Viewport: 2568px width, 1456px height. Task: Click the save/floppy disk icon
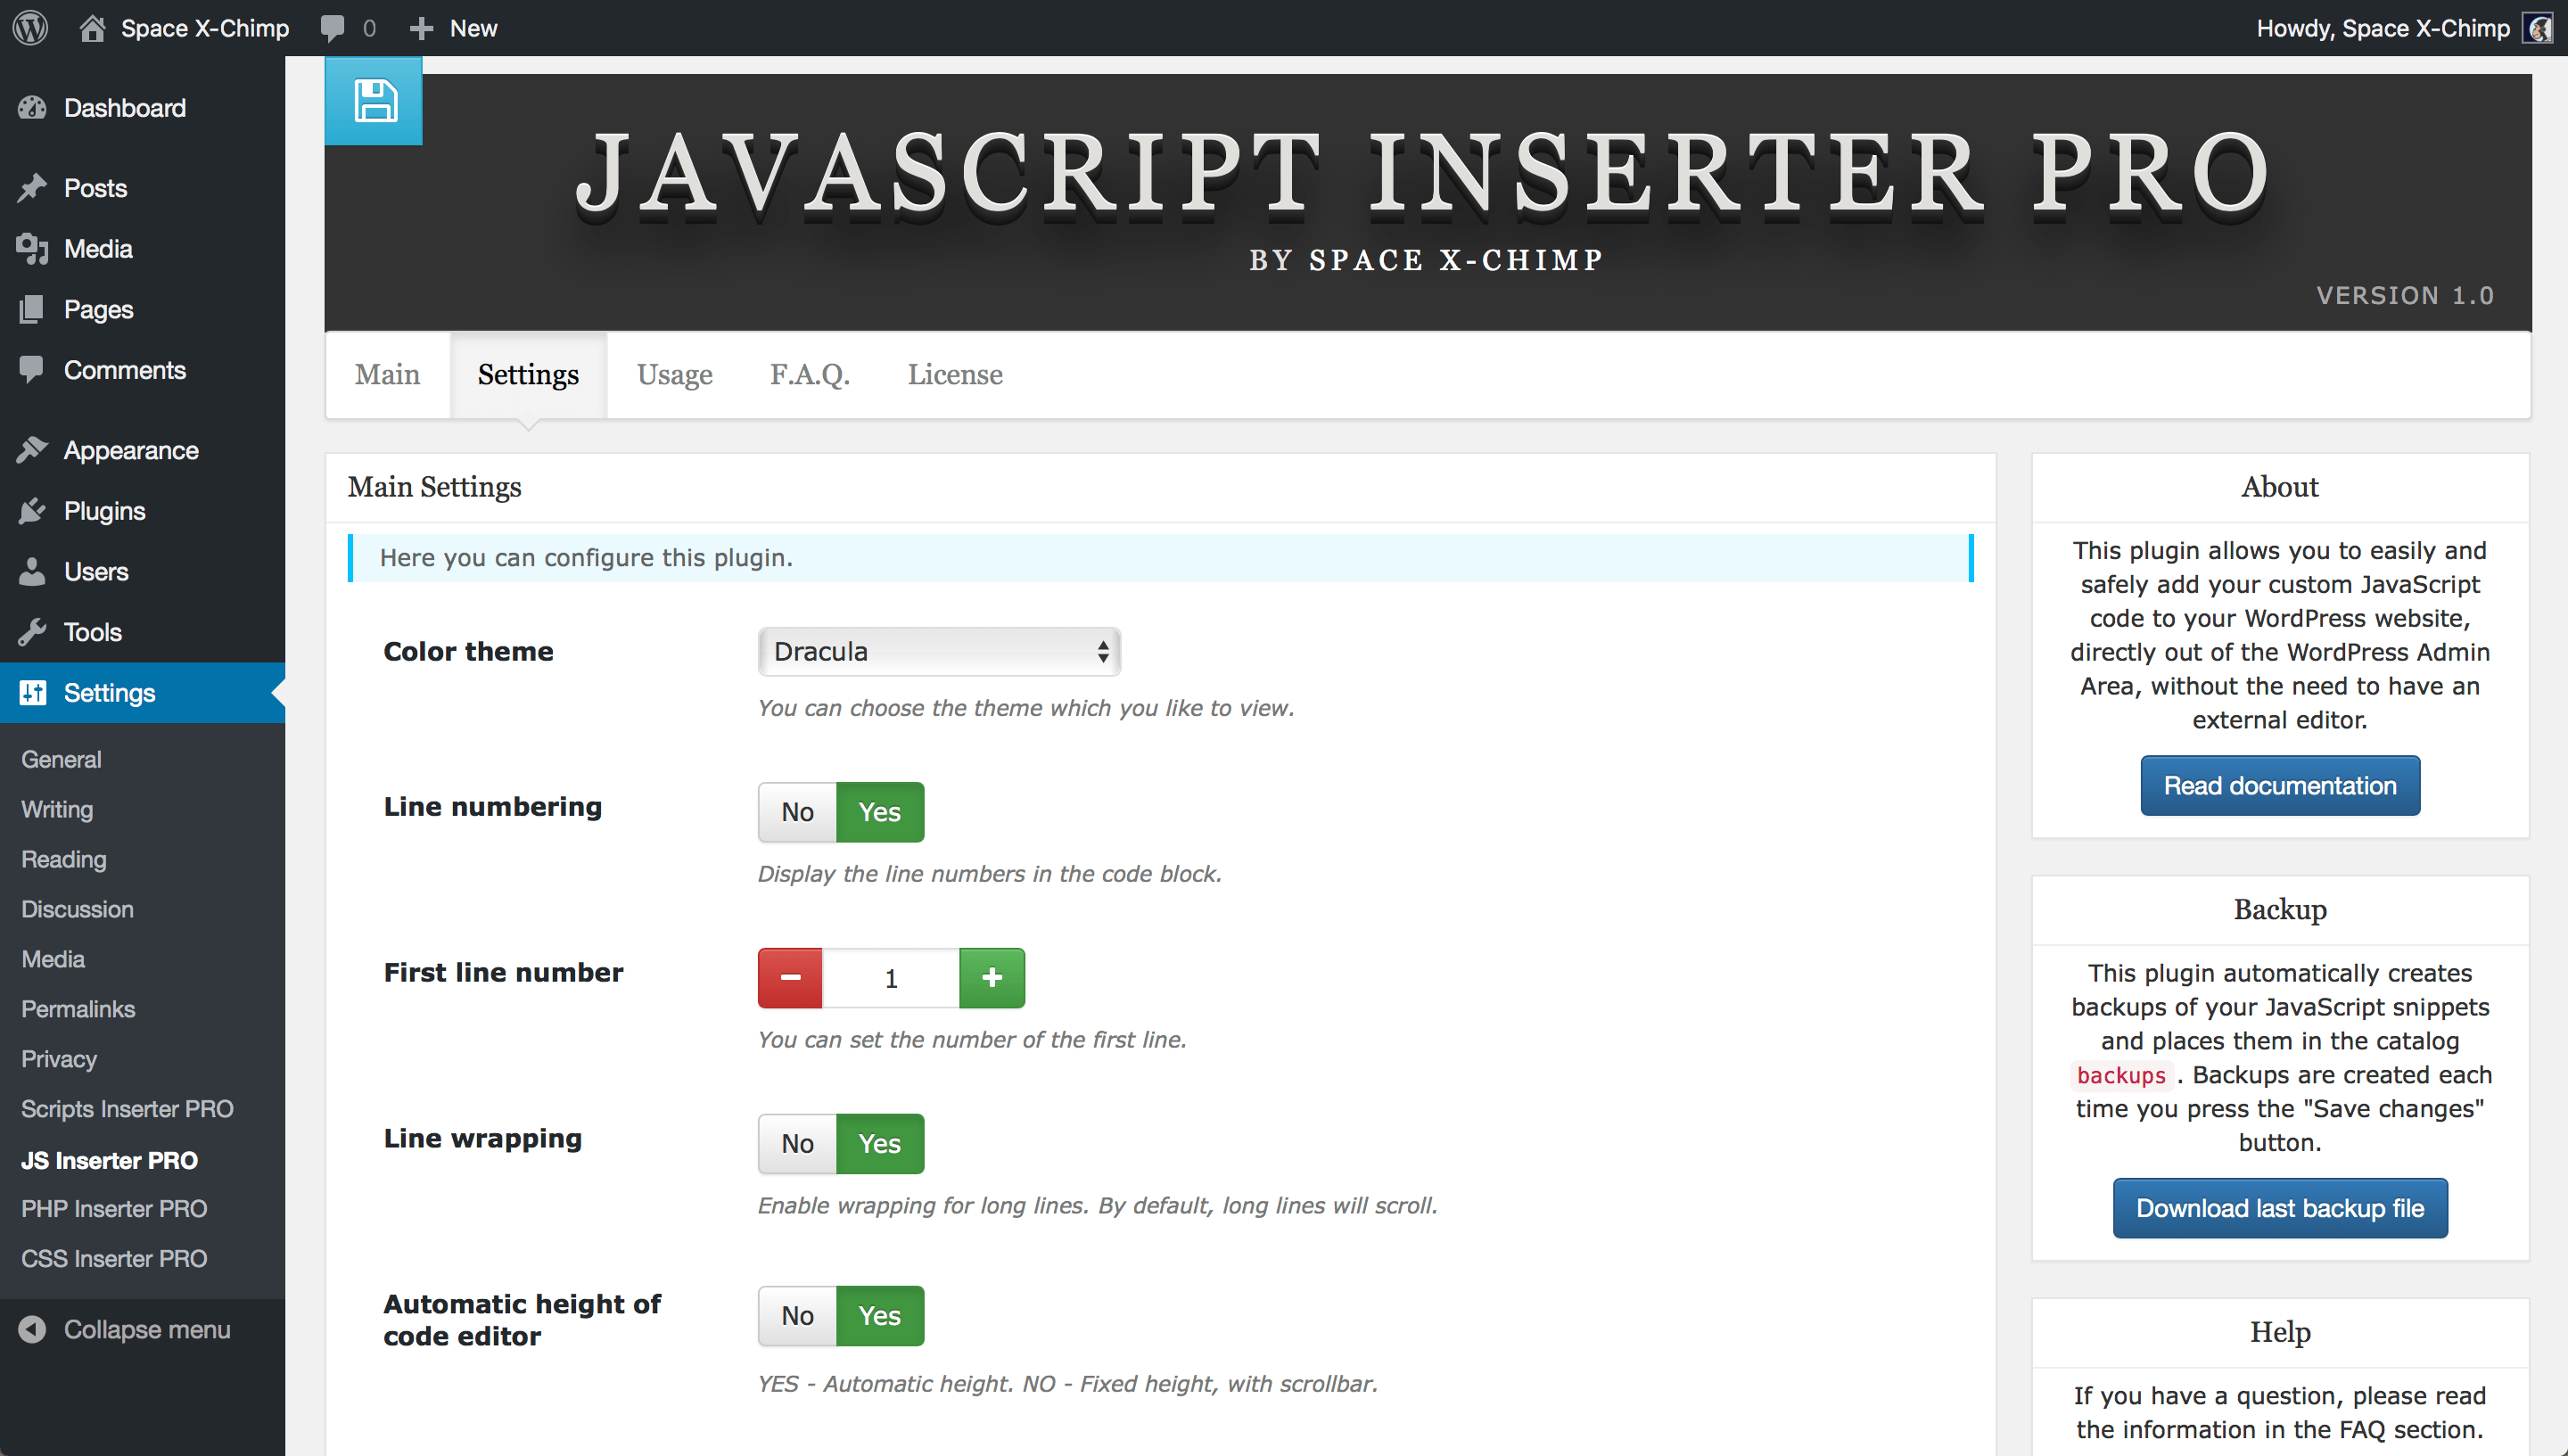(374, 101)
